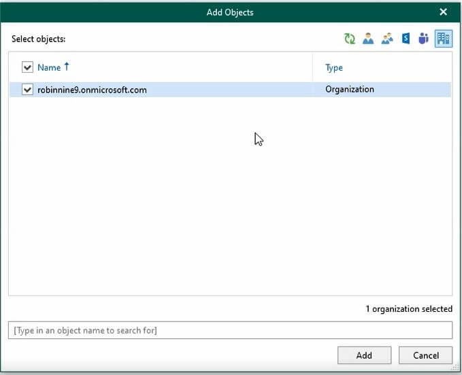Click the Cancel button
The image size is (462, 375).
(425, 355)
